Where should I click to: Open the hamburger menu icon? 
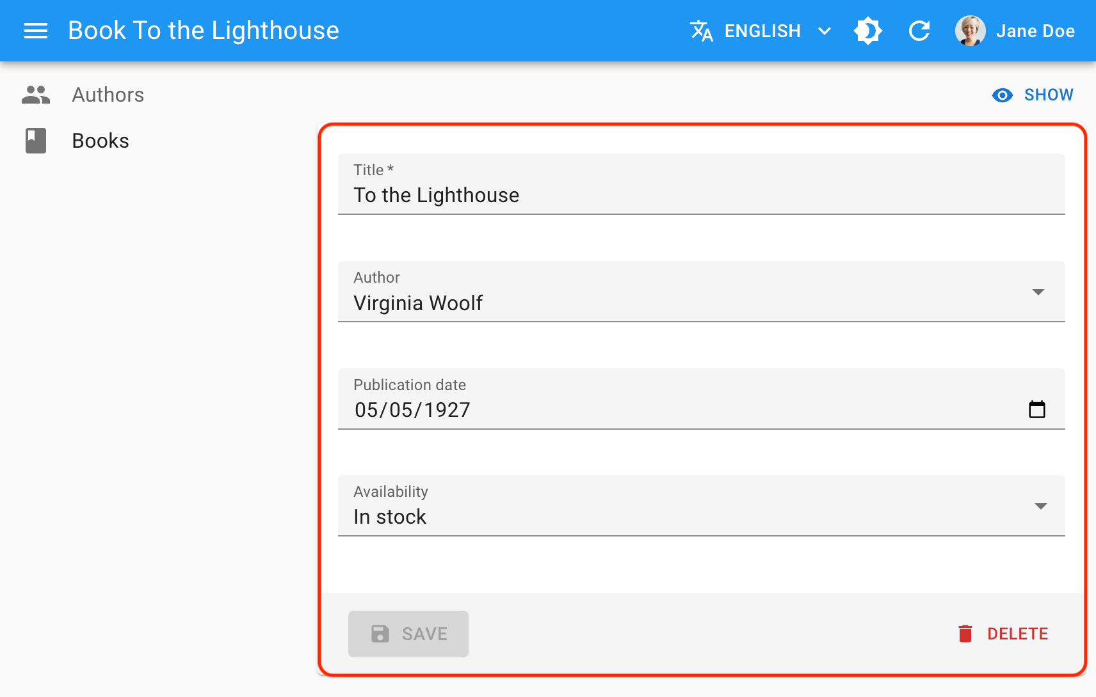click(x=36, y=31)
